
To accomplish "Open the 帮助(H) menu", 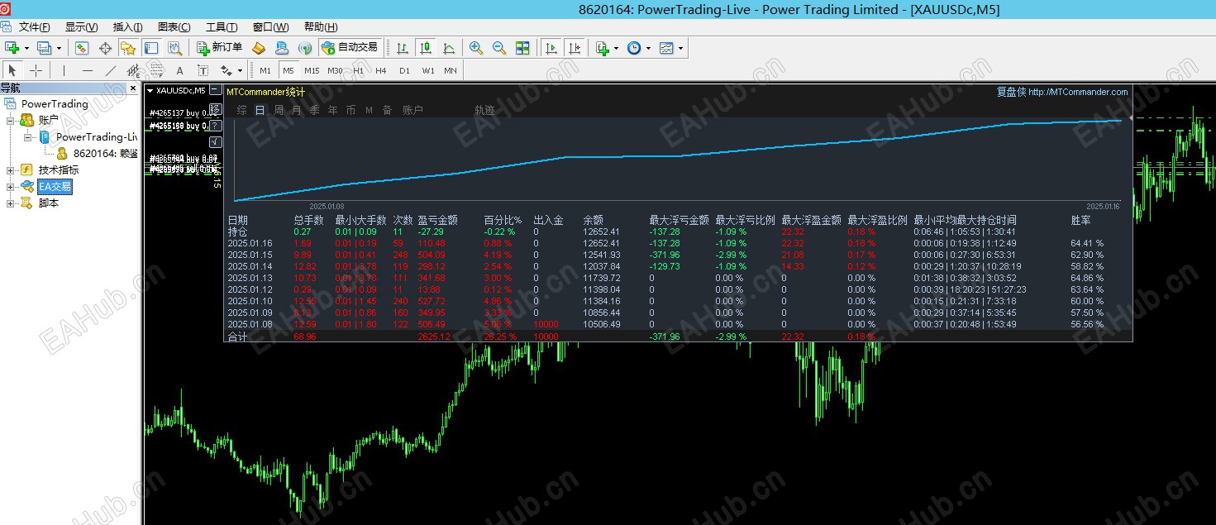I will click(321, 27).
